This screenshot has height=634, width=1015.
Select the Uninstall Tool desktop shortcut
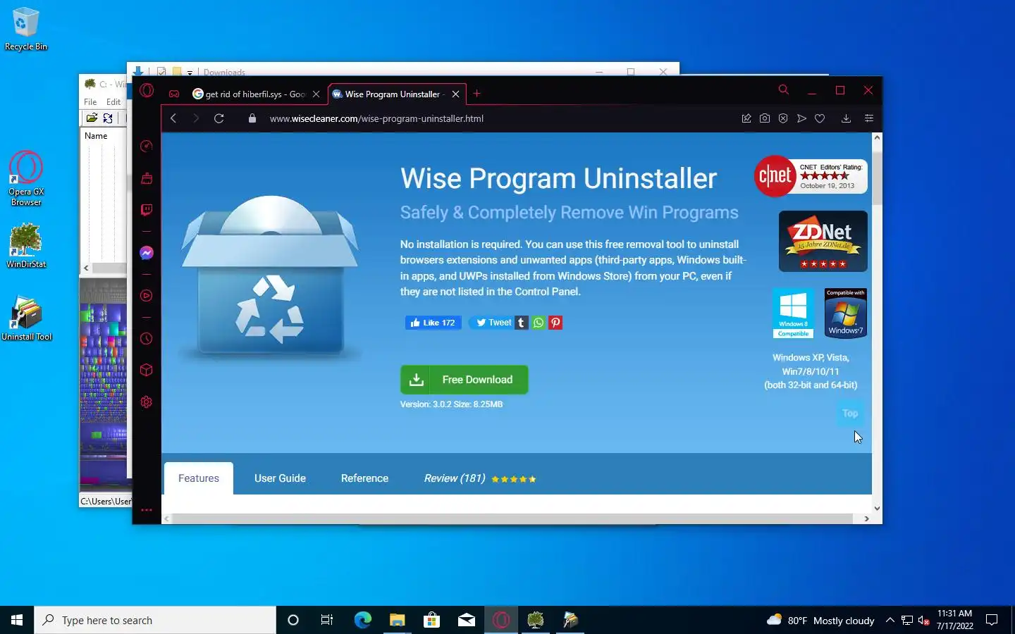tap(26, 318)
